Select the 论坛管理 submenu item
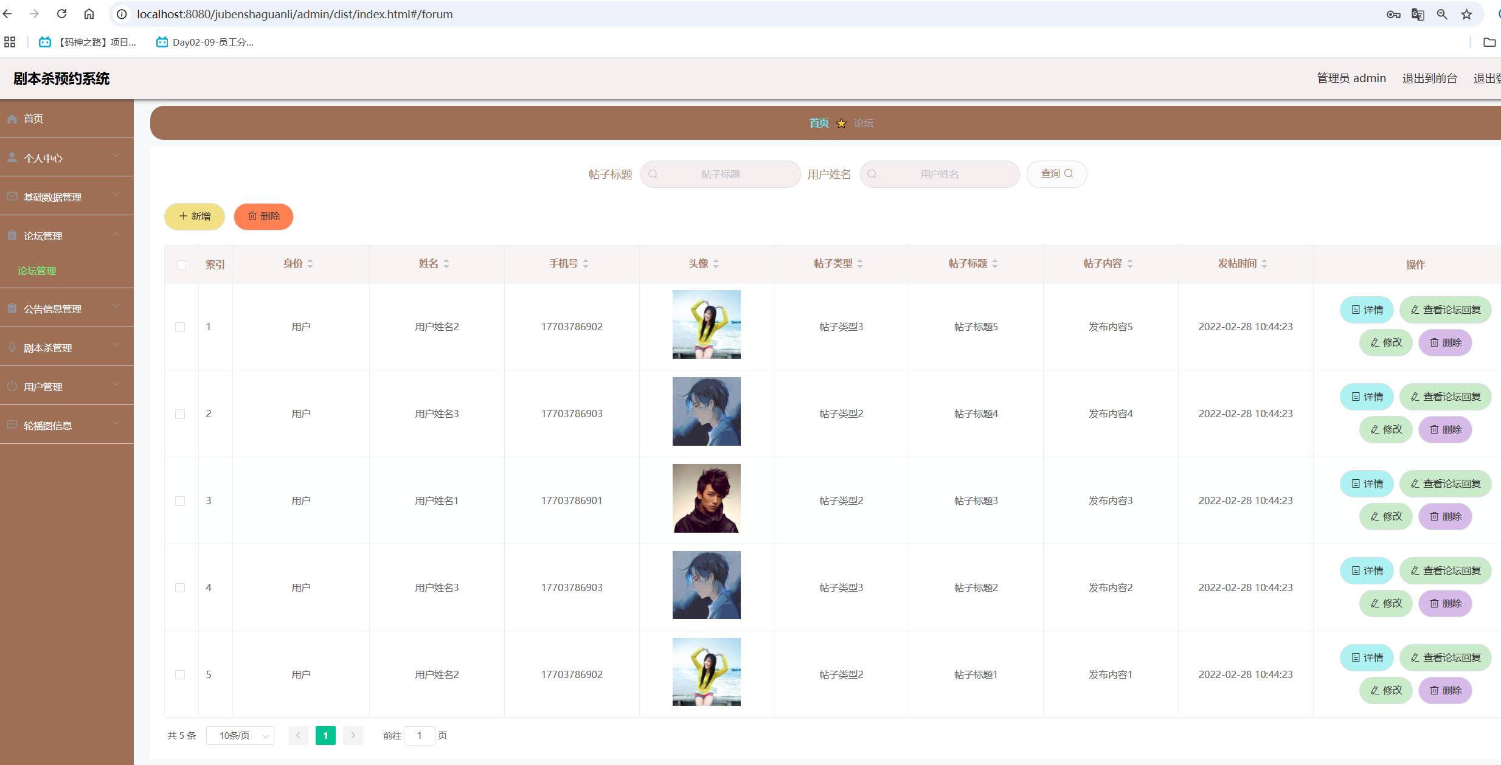This screenshot has height=765, width=1501. [x=37, y=271]
